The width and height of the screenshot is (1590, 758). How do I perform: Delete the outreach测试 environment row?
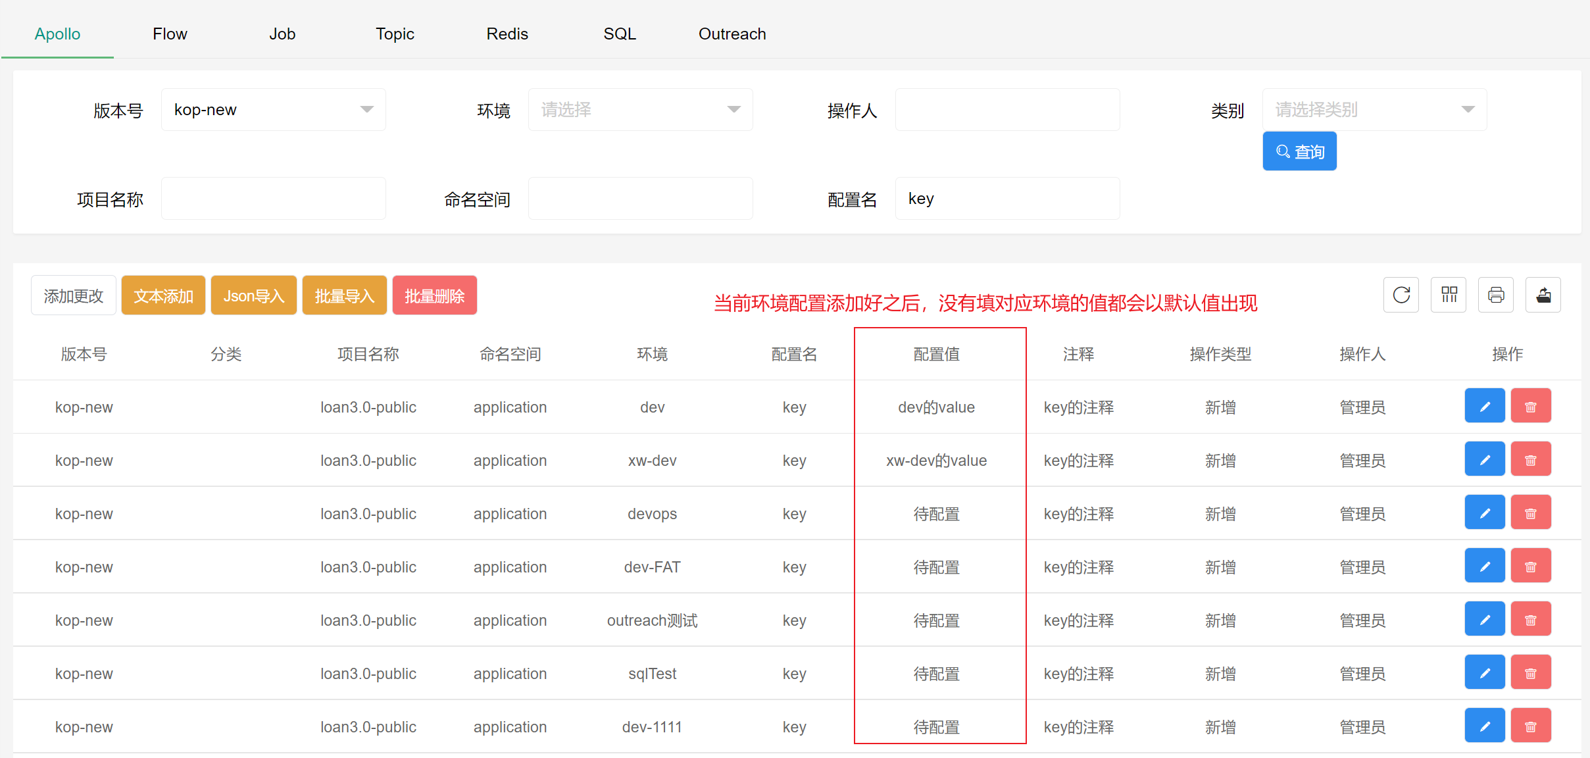coord(1531,619)
